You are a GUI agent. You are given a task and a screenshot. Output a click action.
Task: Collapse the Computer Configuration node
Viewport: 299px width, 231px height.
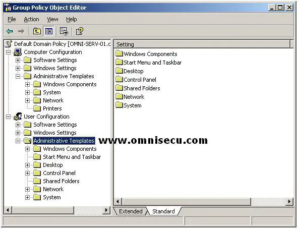(8, 52)
